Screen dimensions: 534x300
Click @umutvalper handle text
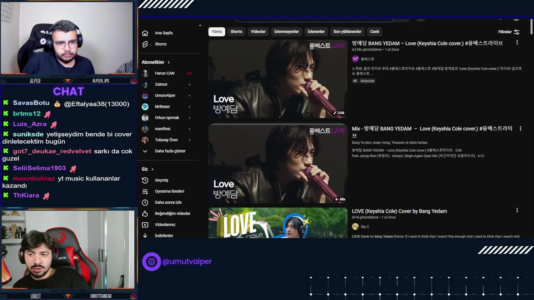tap(187, 262)
